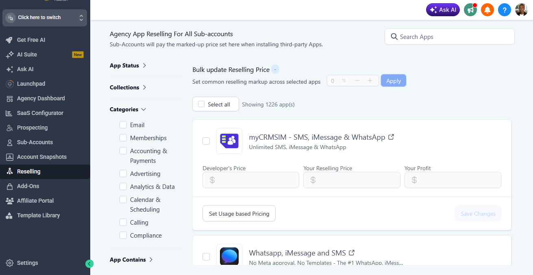Collapse the sidebar with green arrow button
This screenshot has width=533, height=275.
(89, 264)
